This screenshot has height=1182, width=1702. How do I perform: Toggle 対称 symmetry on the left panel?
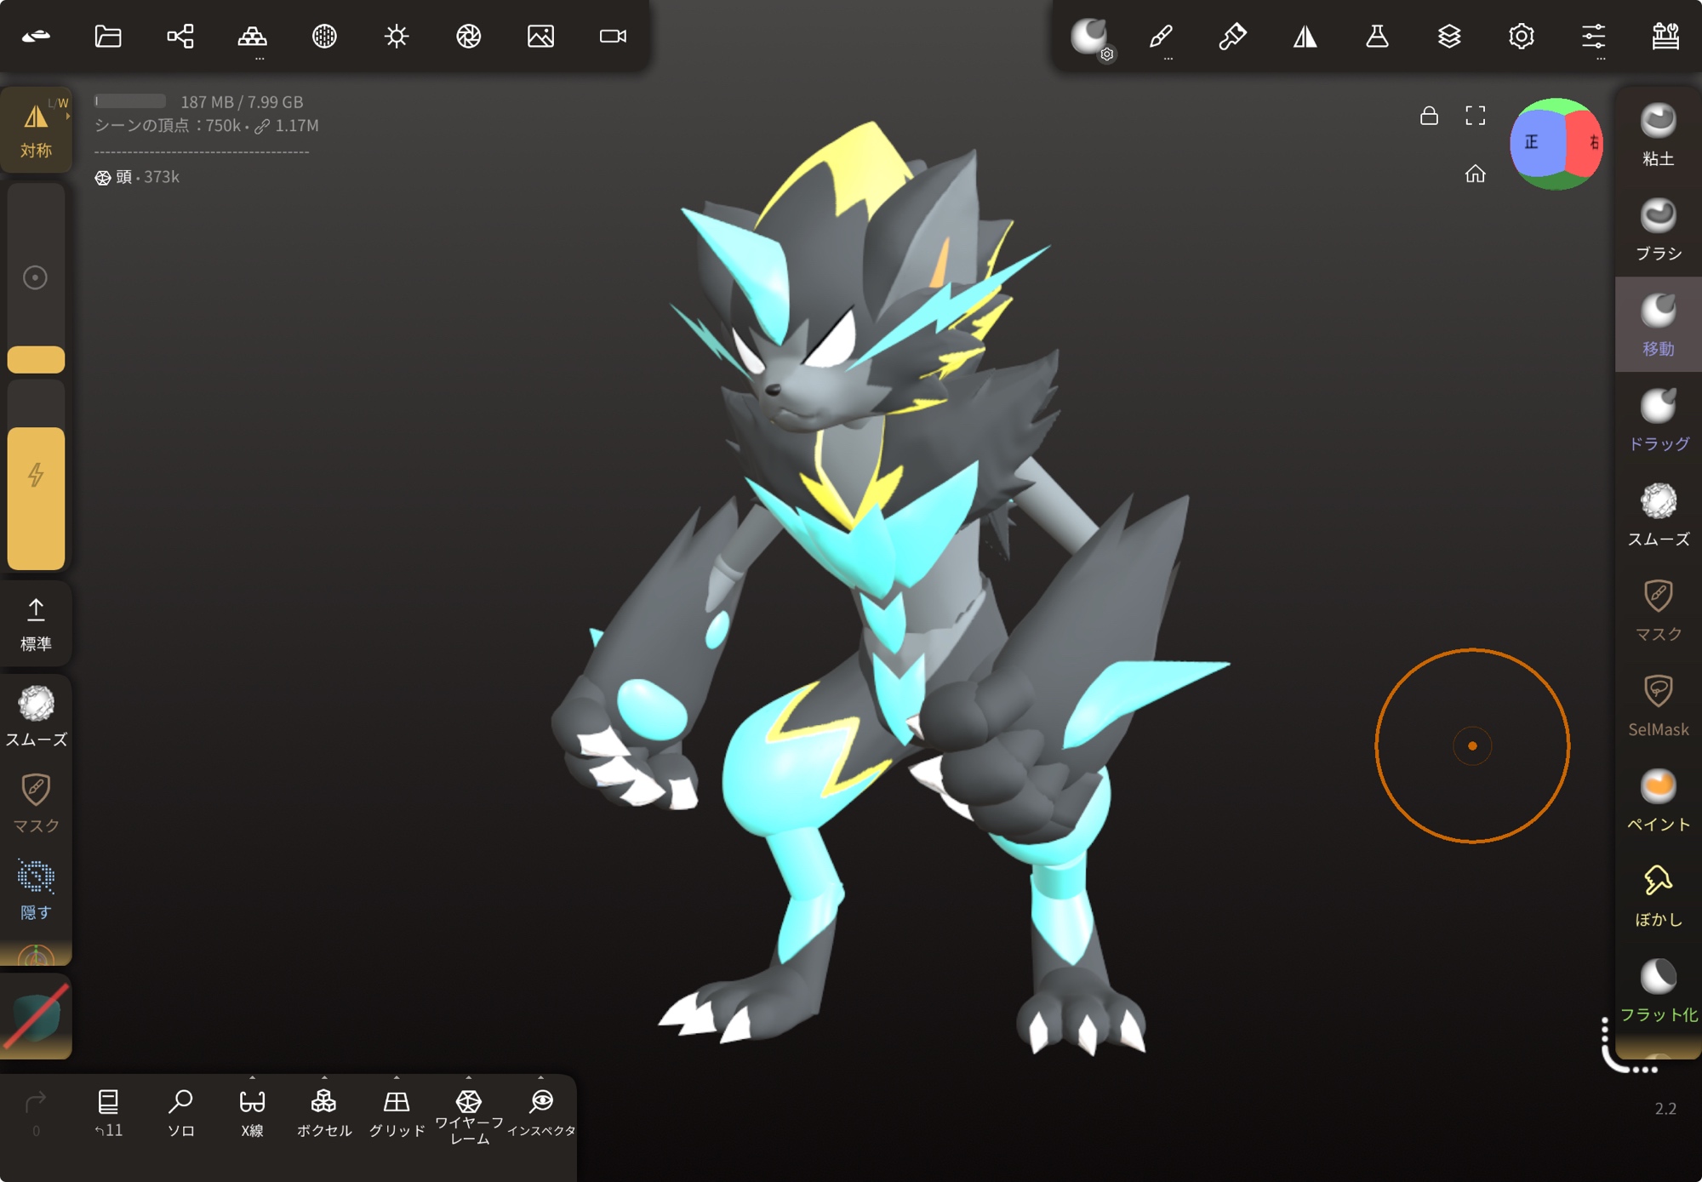point(36,129)
